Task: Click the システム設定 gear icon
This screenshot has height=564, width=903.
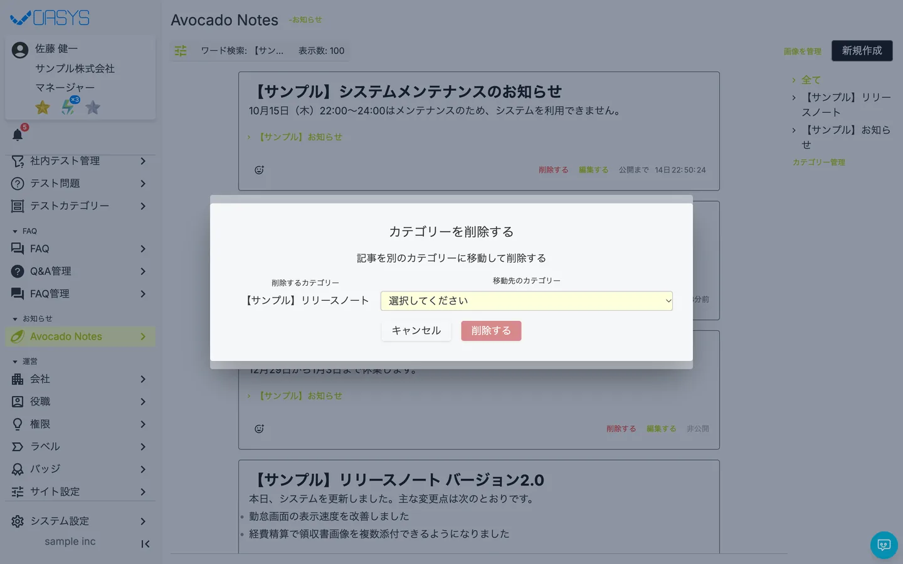Action: (18, 521)
